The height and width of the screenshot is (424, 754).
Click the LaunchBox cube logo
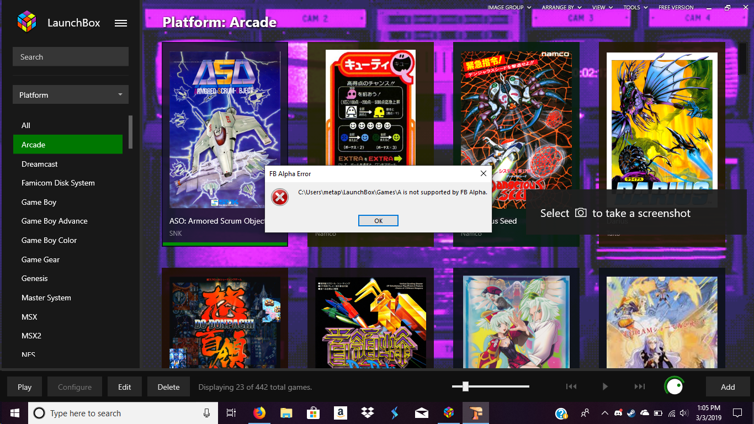coord(26,22)
